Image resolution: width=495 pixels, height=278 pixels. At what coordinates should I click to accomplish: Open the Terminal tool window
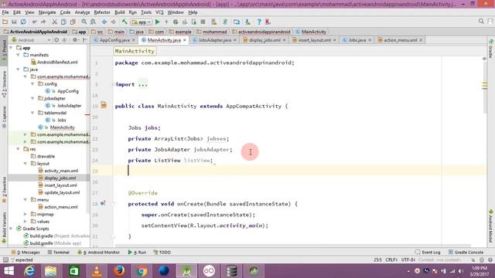pyautogui.click(x=59, y=253)
